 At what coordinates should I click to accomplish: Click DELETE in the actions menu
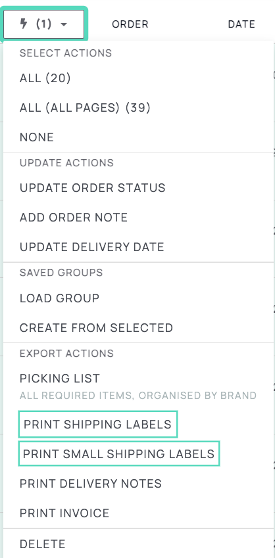(x=138, y=544)
